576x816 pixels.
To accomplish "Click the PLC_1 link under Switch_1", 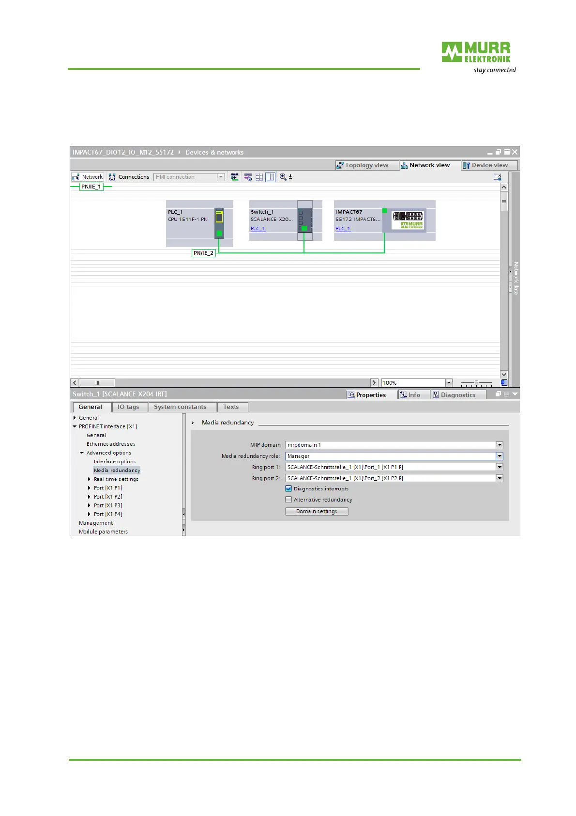I will tap(258, 229).
